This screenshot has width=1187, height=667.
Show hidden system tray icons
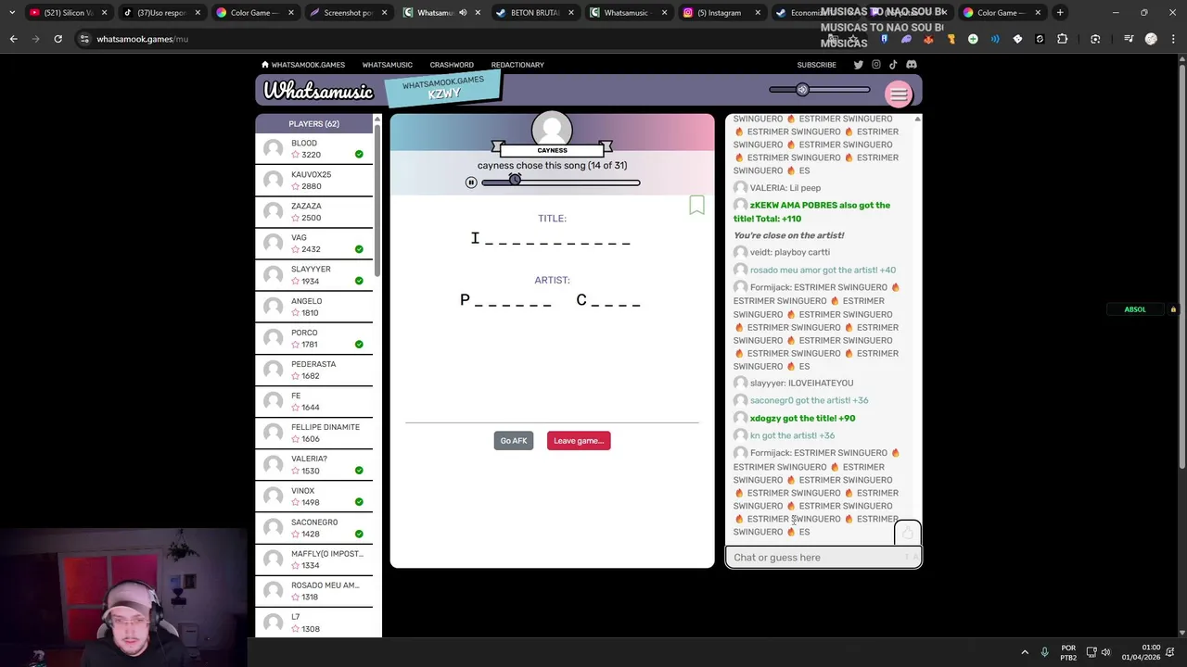point(1025,652)
